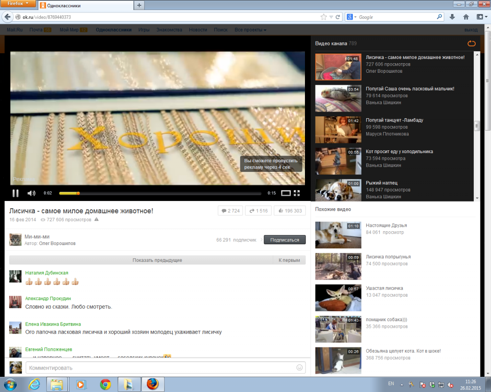Open Windows Explorer folder on taskbar
Viewport: 491px width, 392px height.
(x=57, y=384)
